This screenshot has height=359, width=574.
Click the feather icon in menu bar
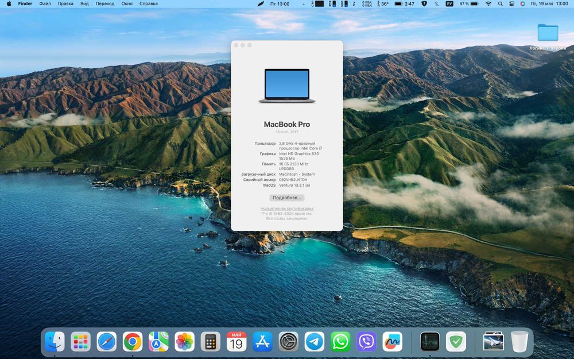(261, 3)
